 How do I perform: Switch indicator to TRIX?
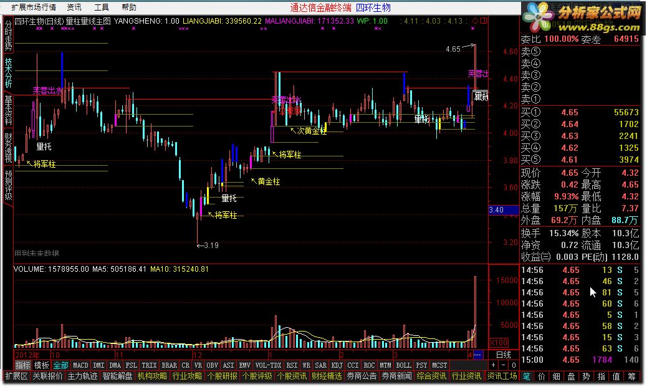149,365
